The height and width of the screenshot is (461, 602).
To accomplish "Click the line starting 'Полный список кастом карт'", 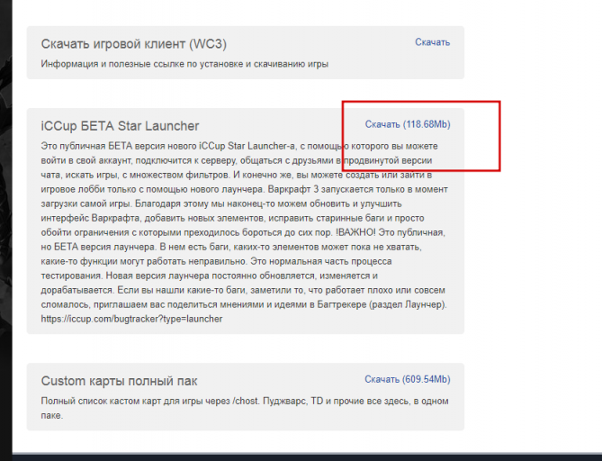I will pos(245,401).
